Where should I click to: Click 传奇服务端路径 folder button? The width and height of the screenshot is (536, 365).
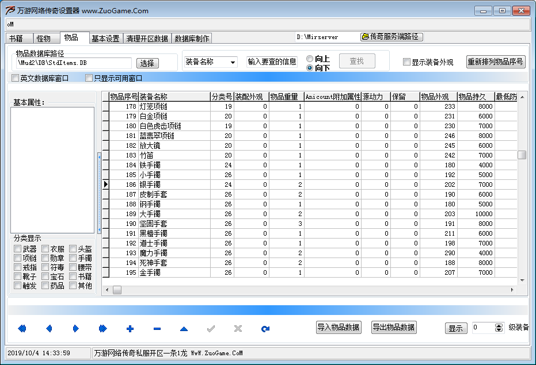pyautogui.click(x=391, y=37)
